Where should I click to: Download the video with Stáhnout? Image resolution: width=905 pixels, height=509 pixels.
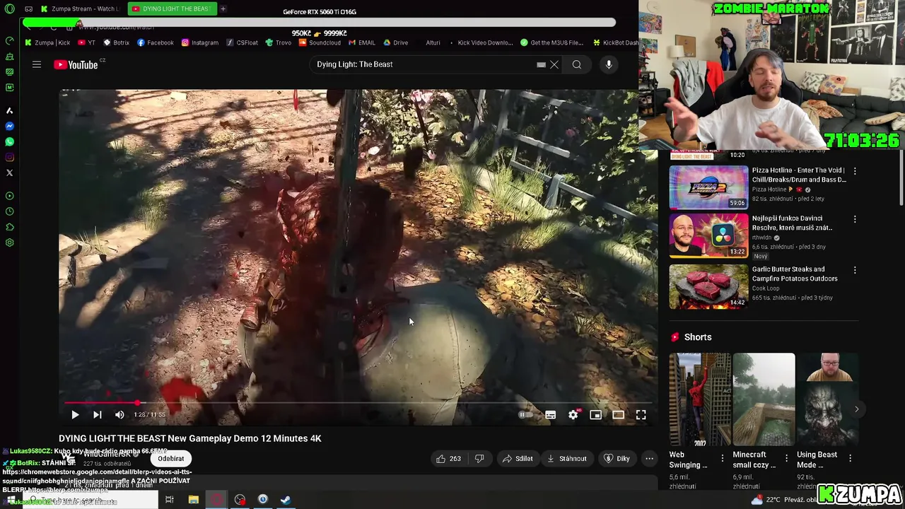click(567, 459)
